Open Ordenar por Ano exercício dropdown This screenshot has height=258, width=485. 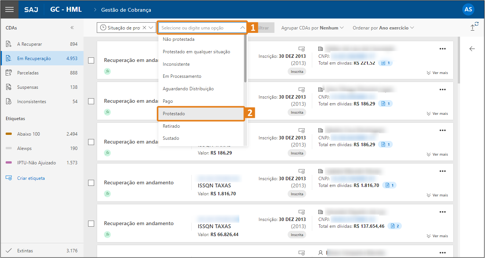[x=383, y=28]
